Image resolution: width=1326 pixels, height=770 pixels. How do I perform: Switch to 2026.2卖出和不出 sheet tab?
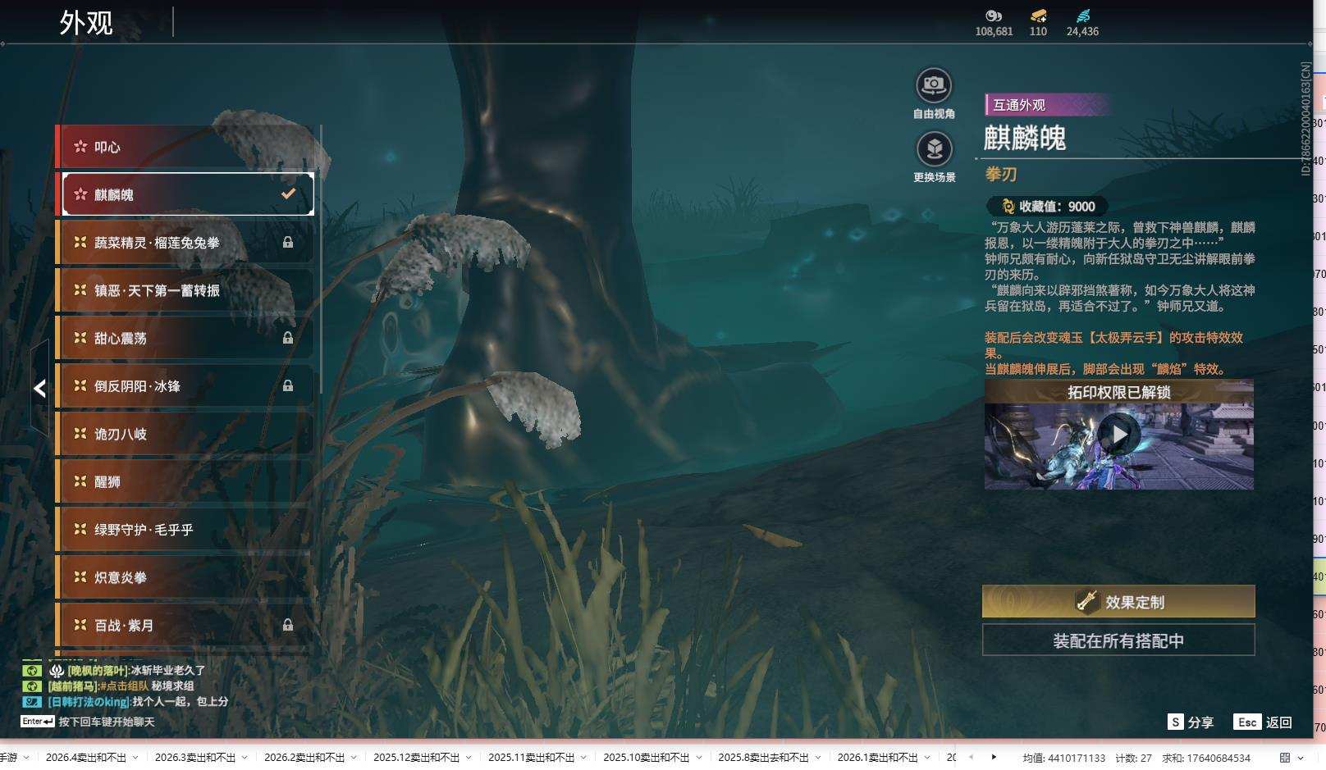pos(304,758)
